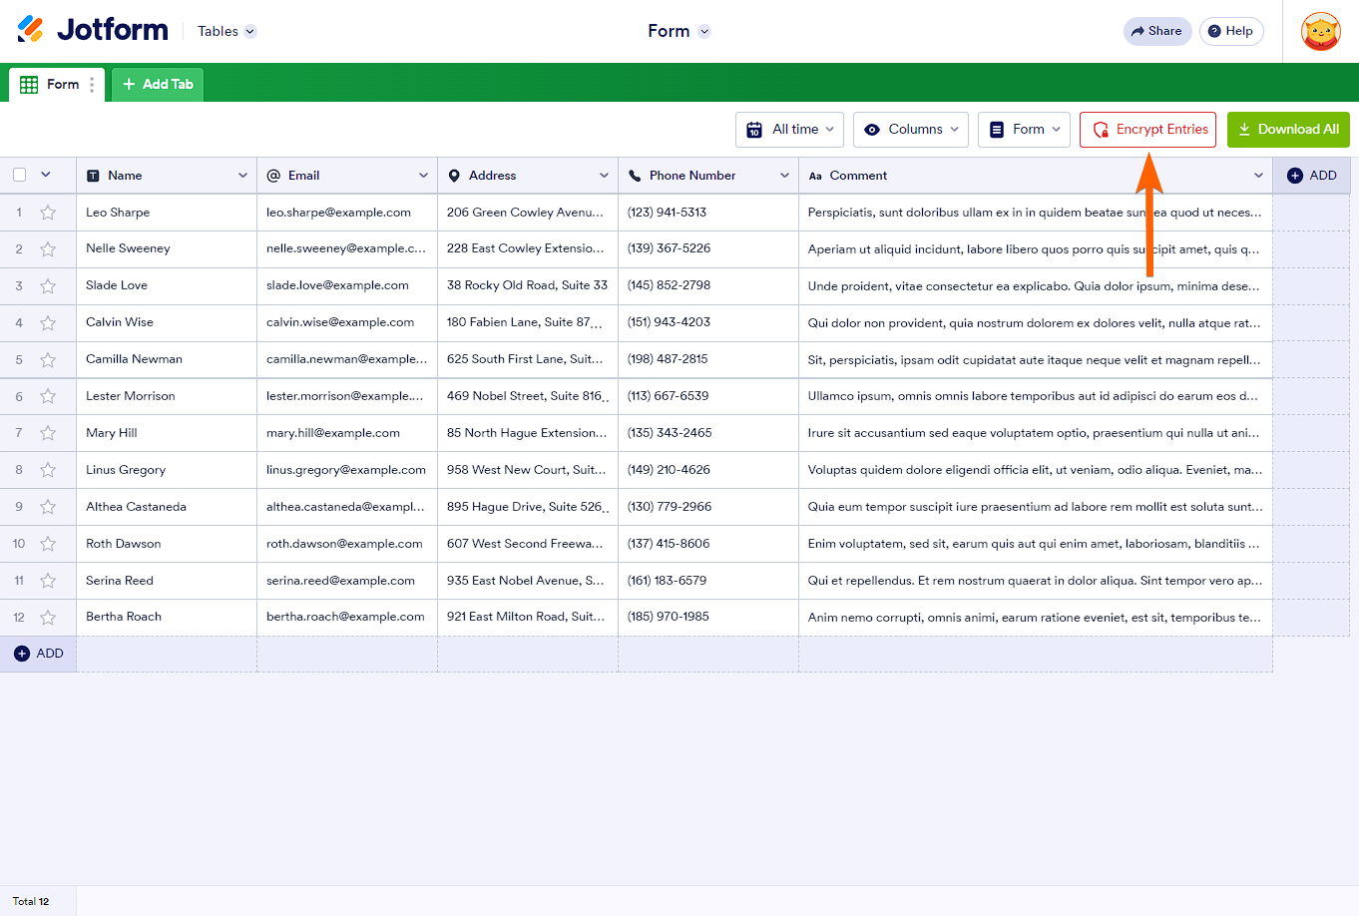The width and height of the screenshot is (1359, 916).
Task: Expand the Email column header menu
Action: click(x=423, y=176)
